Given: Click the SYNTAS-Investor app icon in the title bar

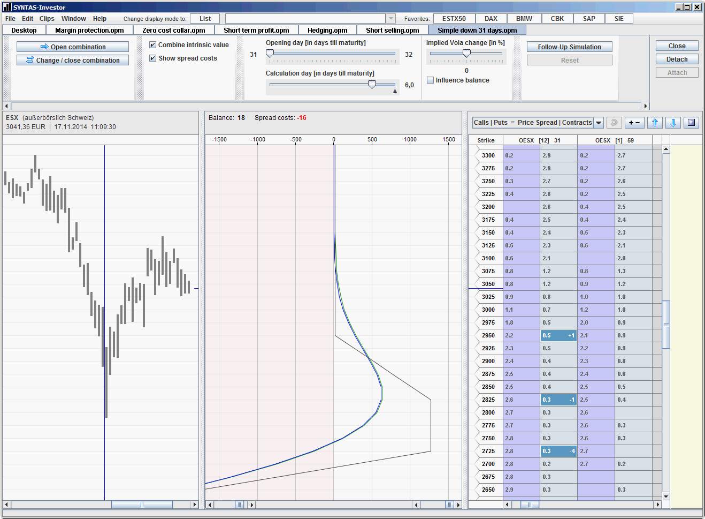Looking at the screenshot, I should pyautogui.click(x=7, y=7).
